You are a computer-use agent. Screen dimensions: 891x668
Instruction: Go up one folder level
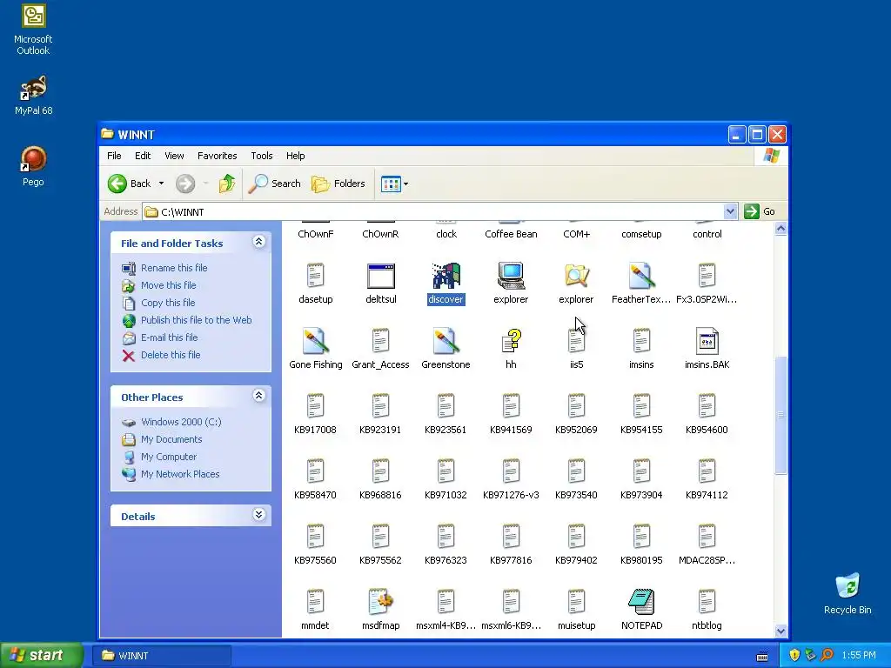(227, 184)
